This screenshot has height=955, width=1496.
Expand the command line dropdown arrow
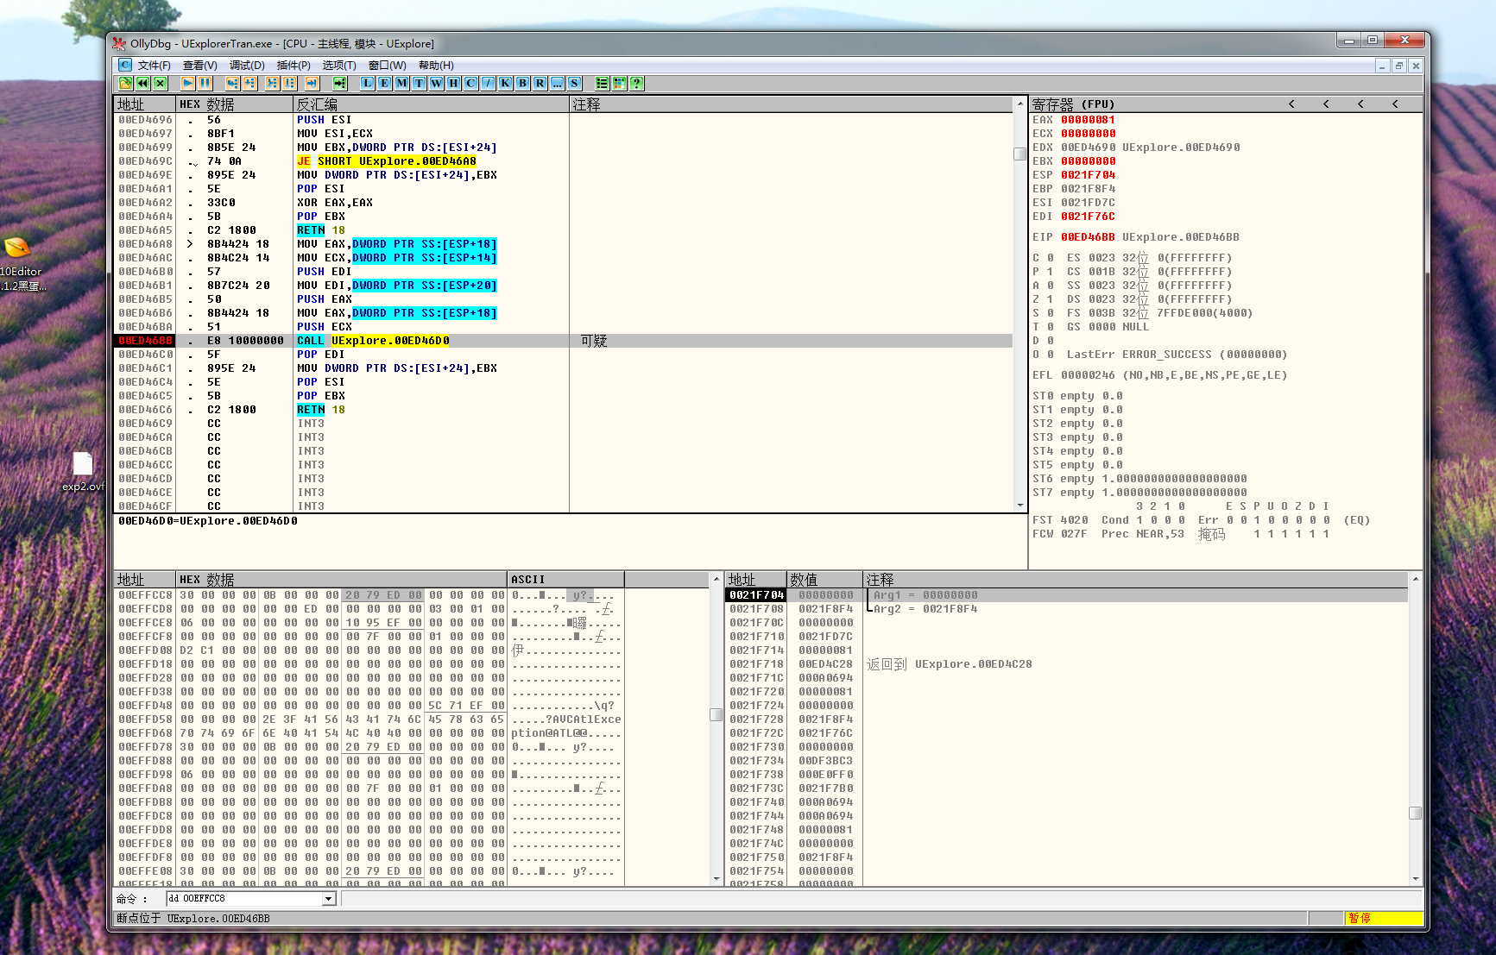click(x=329, y=899)
